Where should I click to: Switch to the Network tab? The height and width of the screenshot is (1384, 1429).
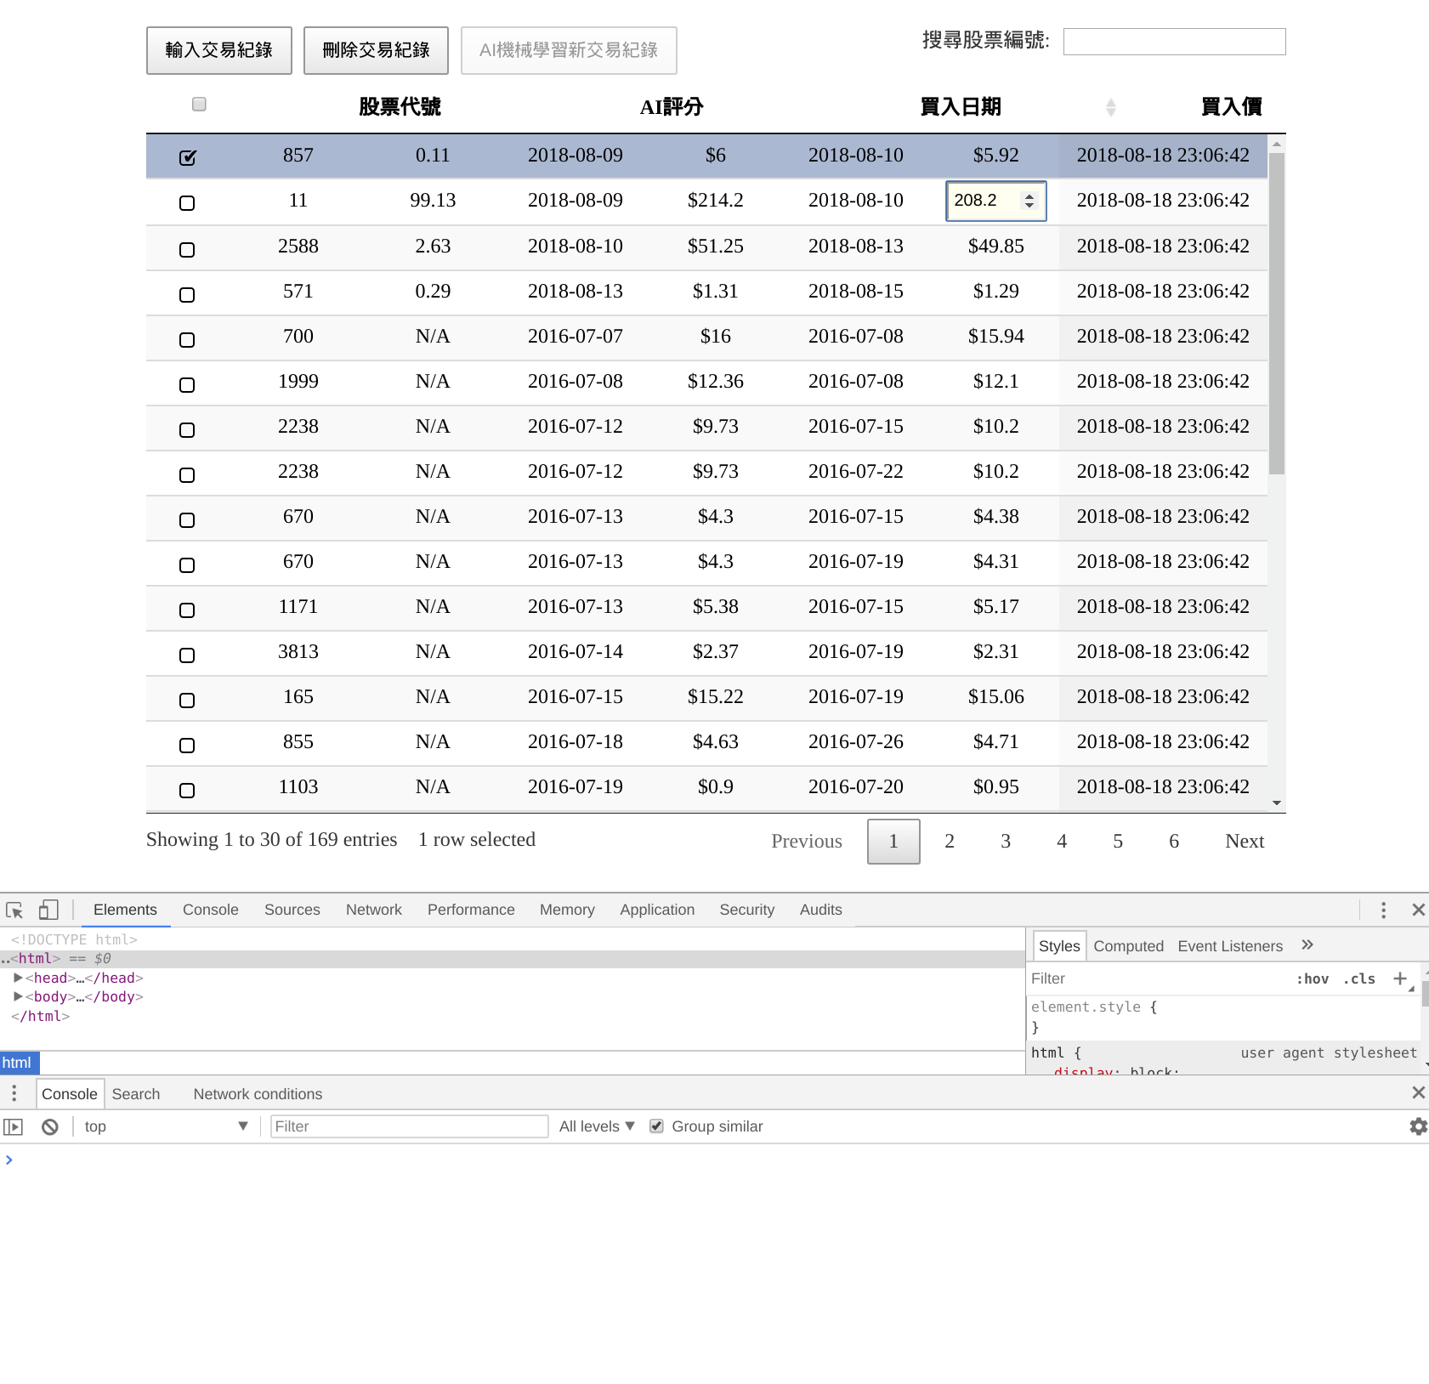373,910
